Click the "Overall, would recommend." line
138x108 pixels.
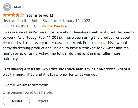click(26, 85)
